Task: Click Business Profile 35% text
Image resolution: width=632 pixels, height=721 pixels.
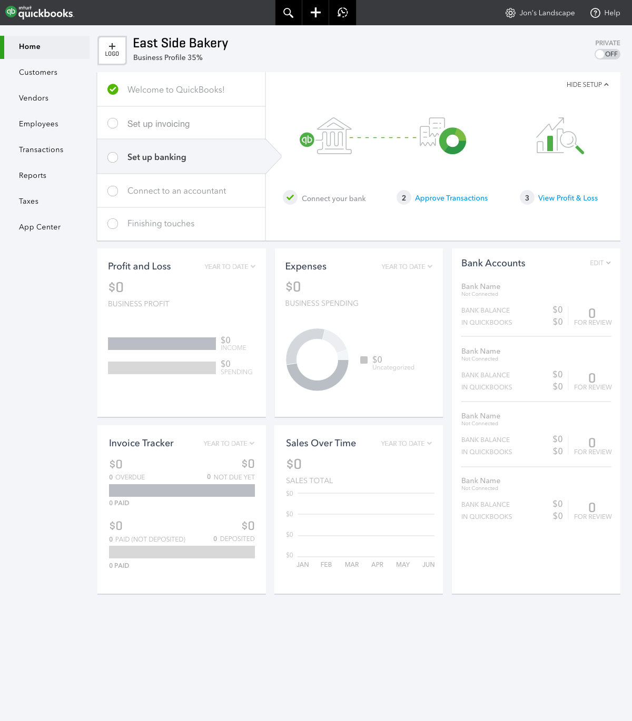Action: [168, 57]
